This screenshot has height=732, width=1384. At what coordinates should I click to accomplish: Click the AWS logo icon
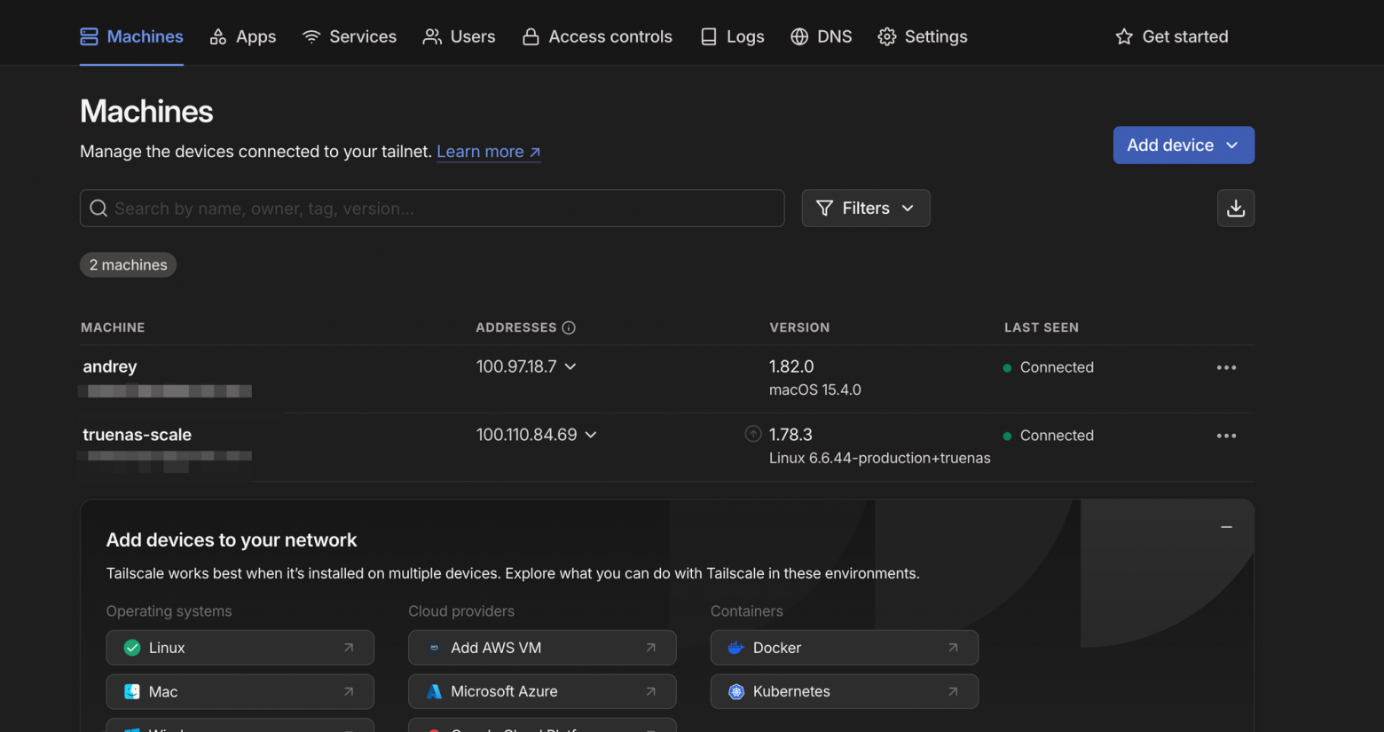click(434, 648)
